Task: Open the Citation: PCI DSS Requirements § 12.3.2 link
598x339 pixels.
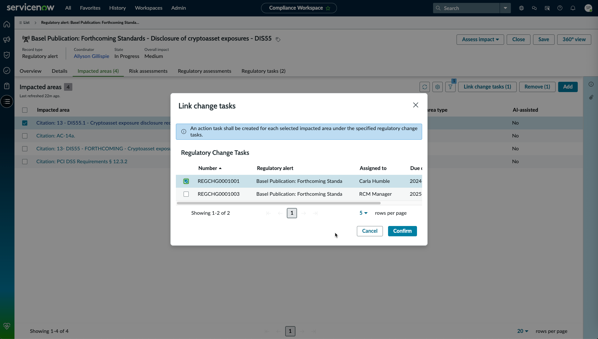Action: pyautogui.click(x=82, y=162)
